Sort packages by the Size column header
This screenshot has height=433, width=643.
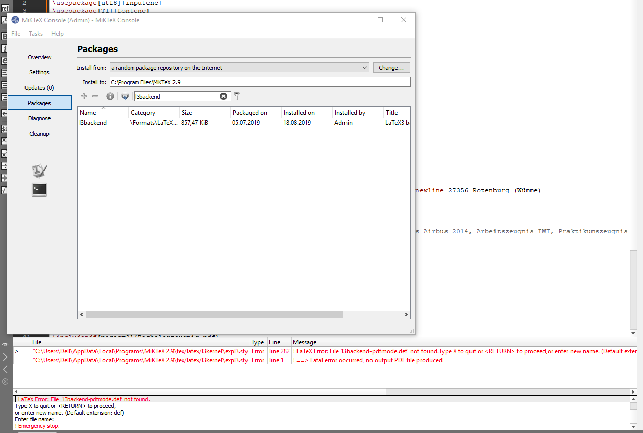[x=205, y=113]
